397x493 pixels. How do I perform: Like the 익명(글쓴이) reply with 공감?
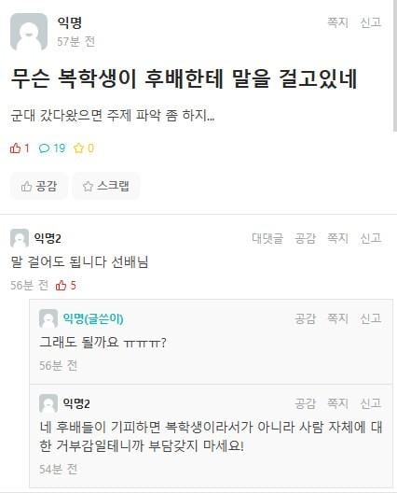(x=305, y=318)
